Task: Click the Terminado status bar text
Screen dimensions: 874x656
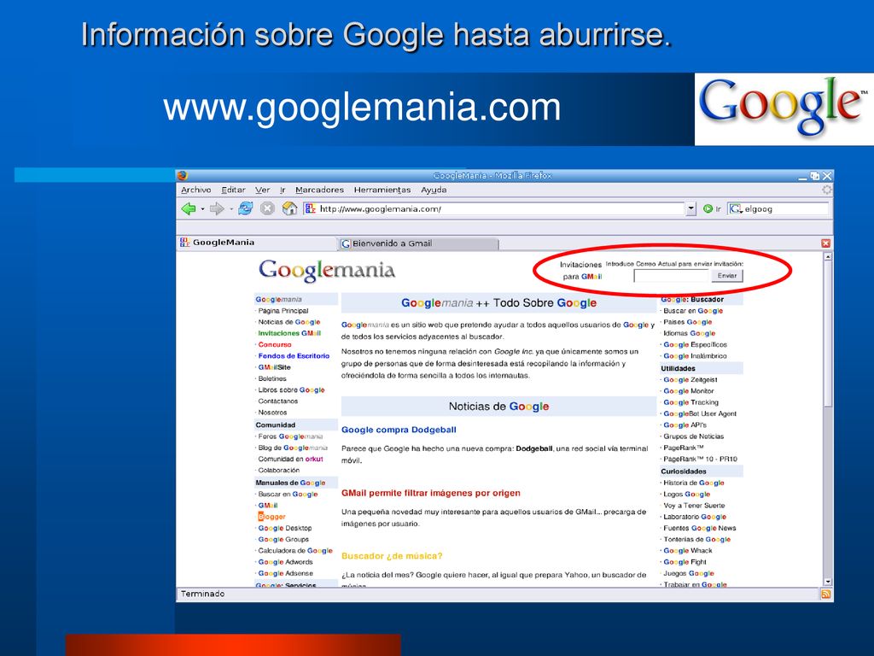Action: [202, 594]
